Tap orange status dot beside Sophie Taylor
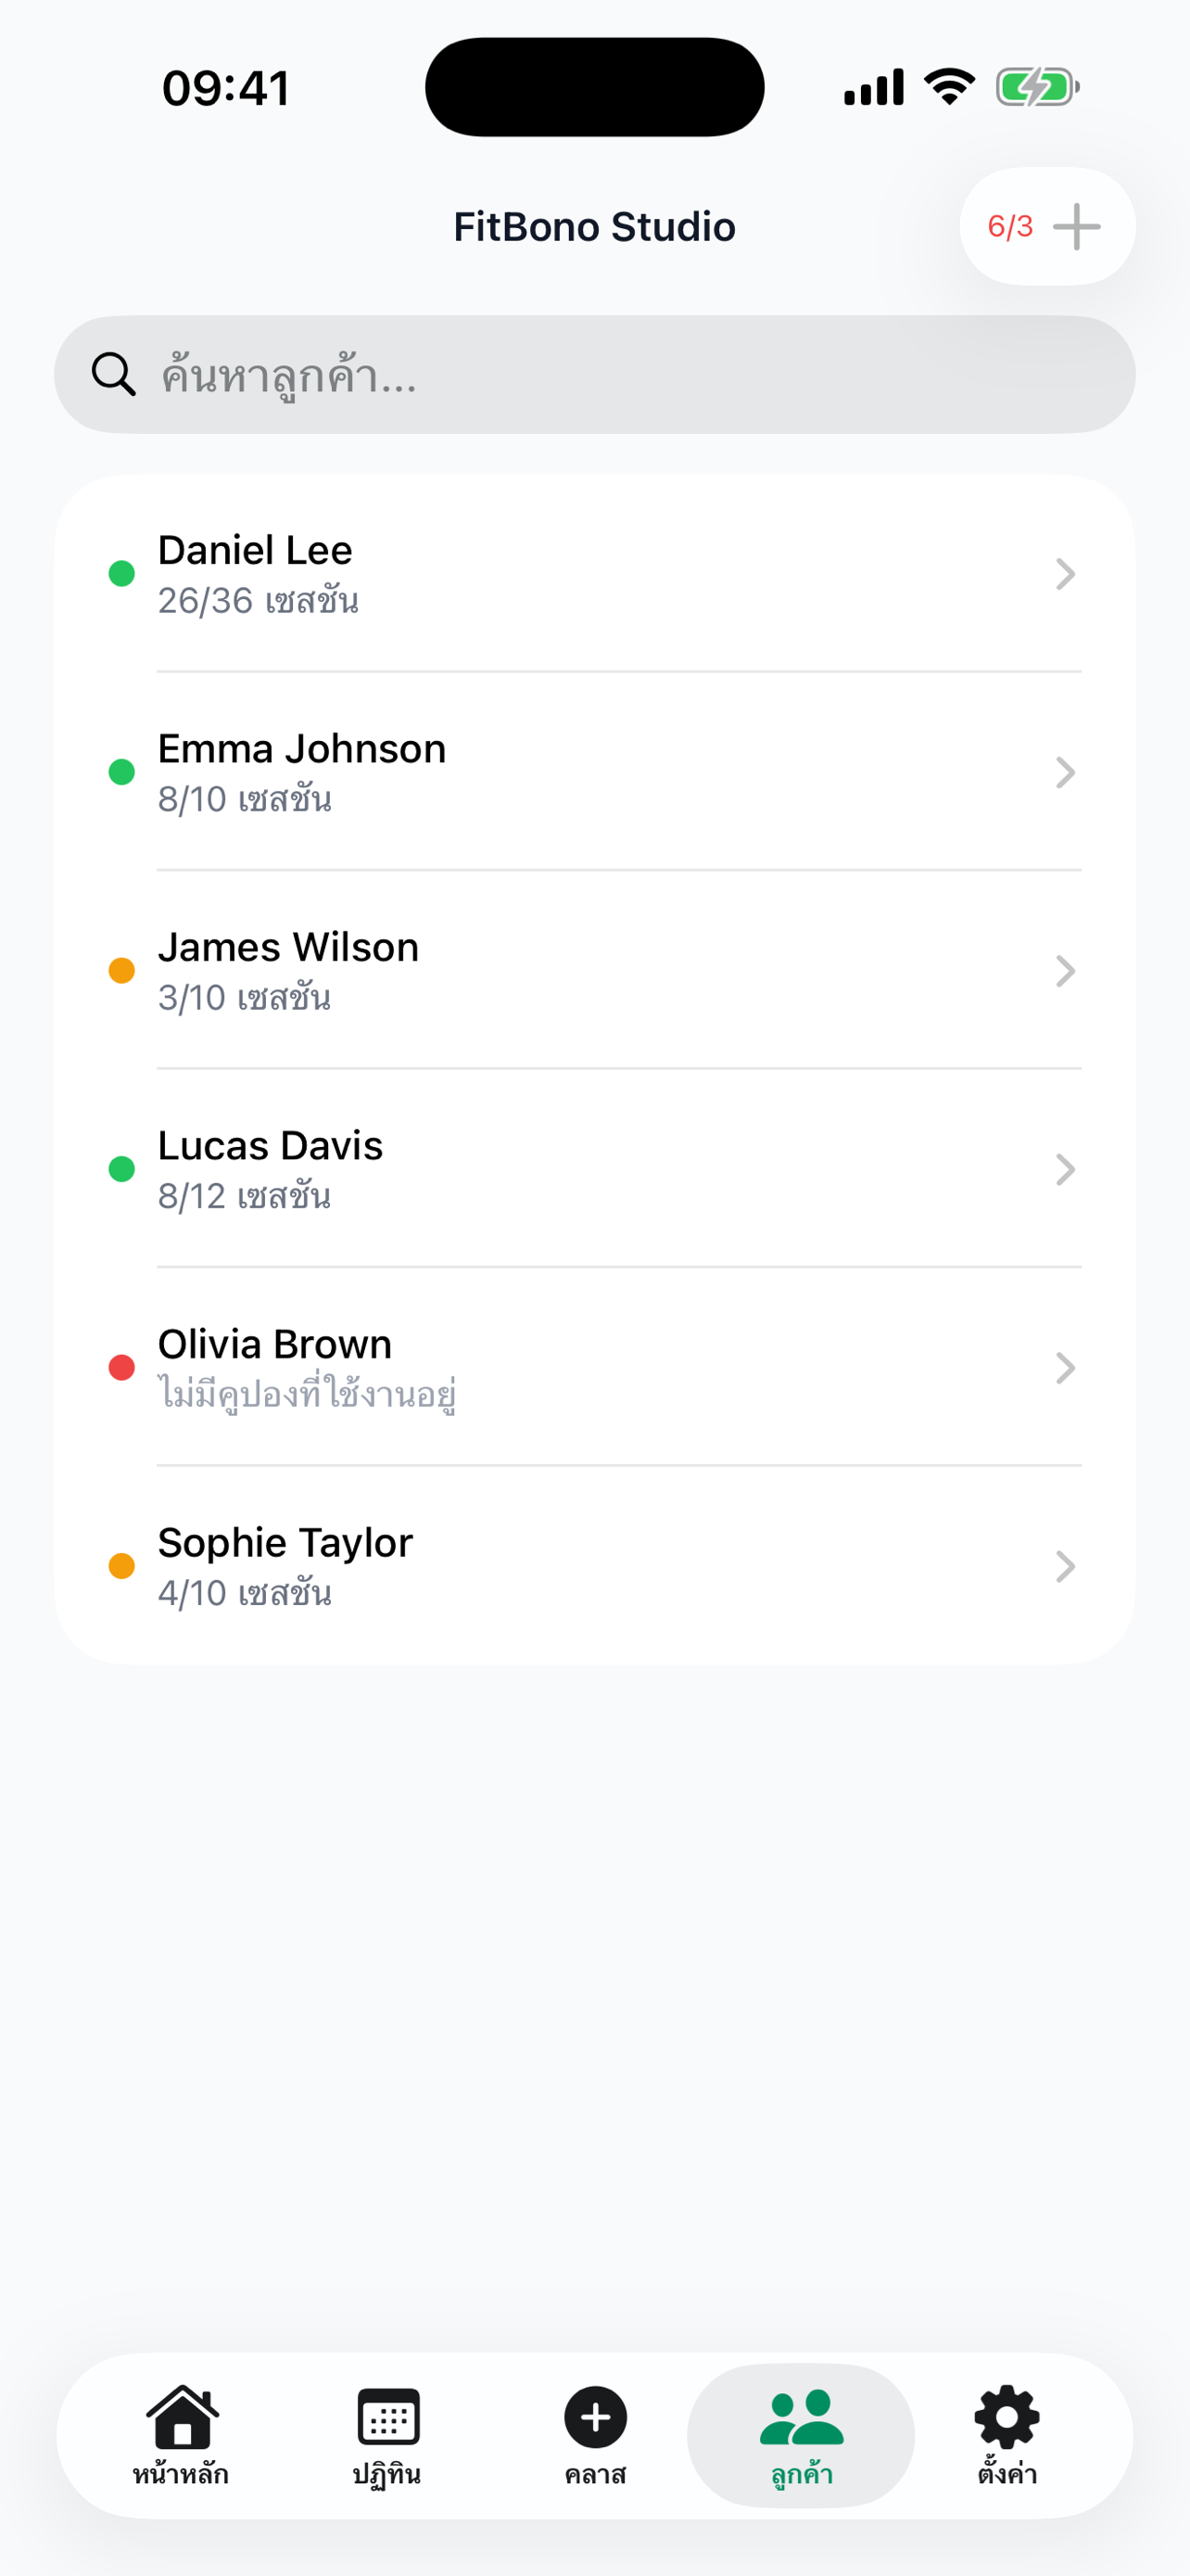Viewport: 1190px width, 2576px height. [x=122, y=1566]
